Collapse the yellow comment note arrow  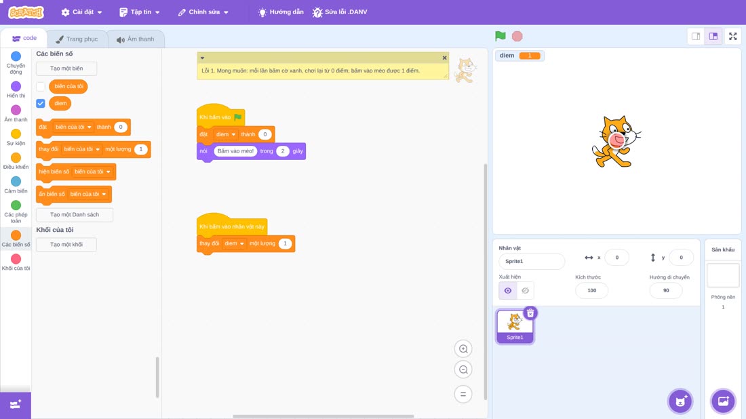pyautogui.click(x=202, y=58)
